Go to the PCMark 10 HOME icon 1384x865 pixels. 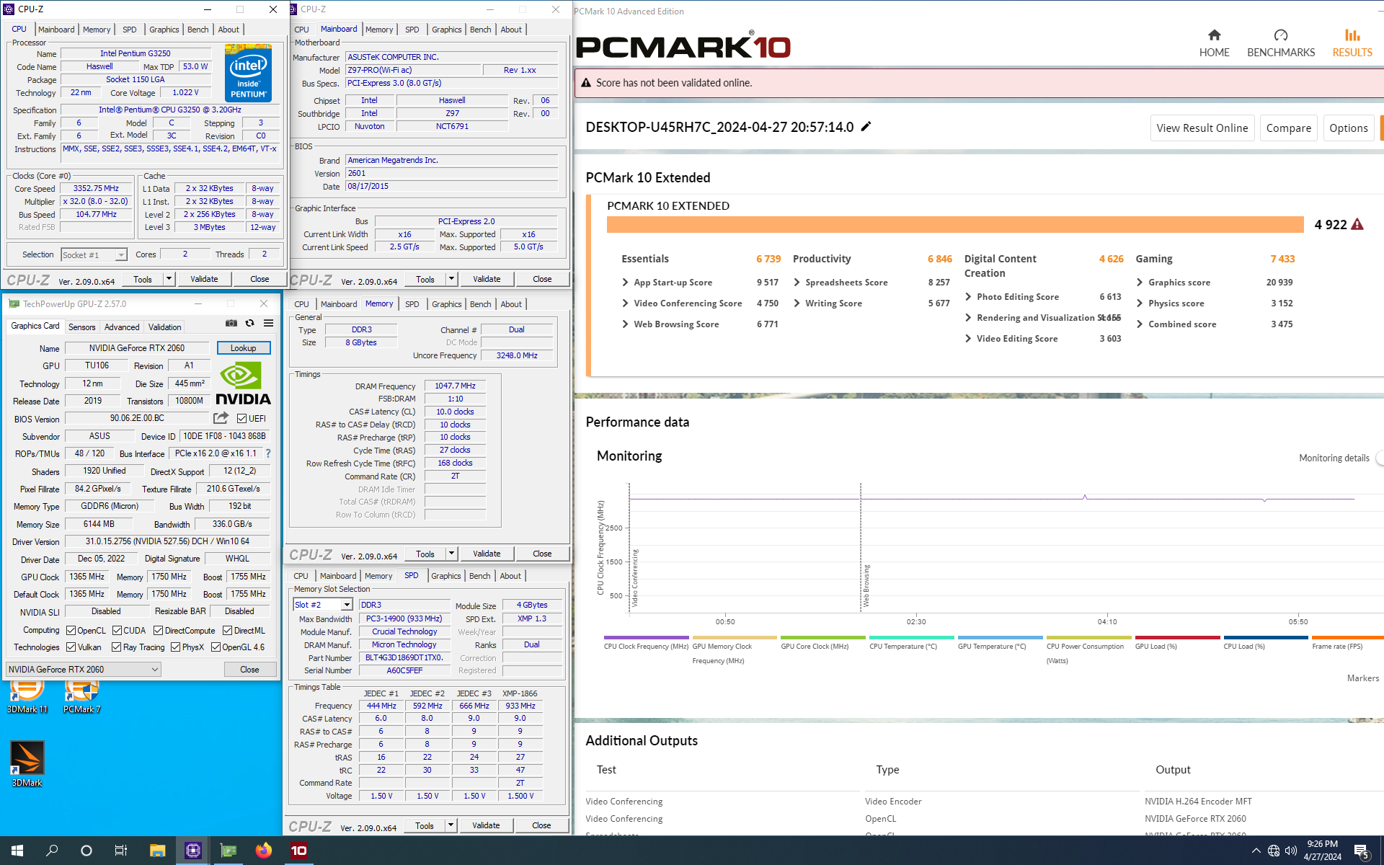pyautogui.click(x=1214, y=43)
